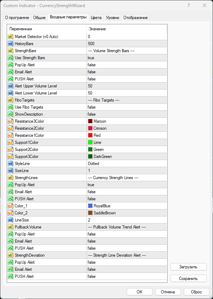Click the LineSize integer type icon
213x299 pixels.
pyautogui.click(x=10, y=220)
